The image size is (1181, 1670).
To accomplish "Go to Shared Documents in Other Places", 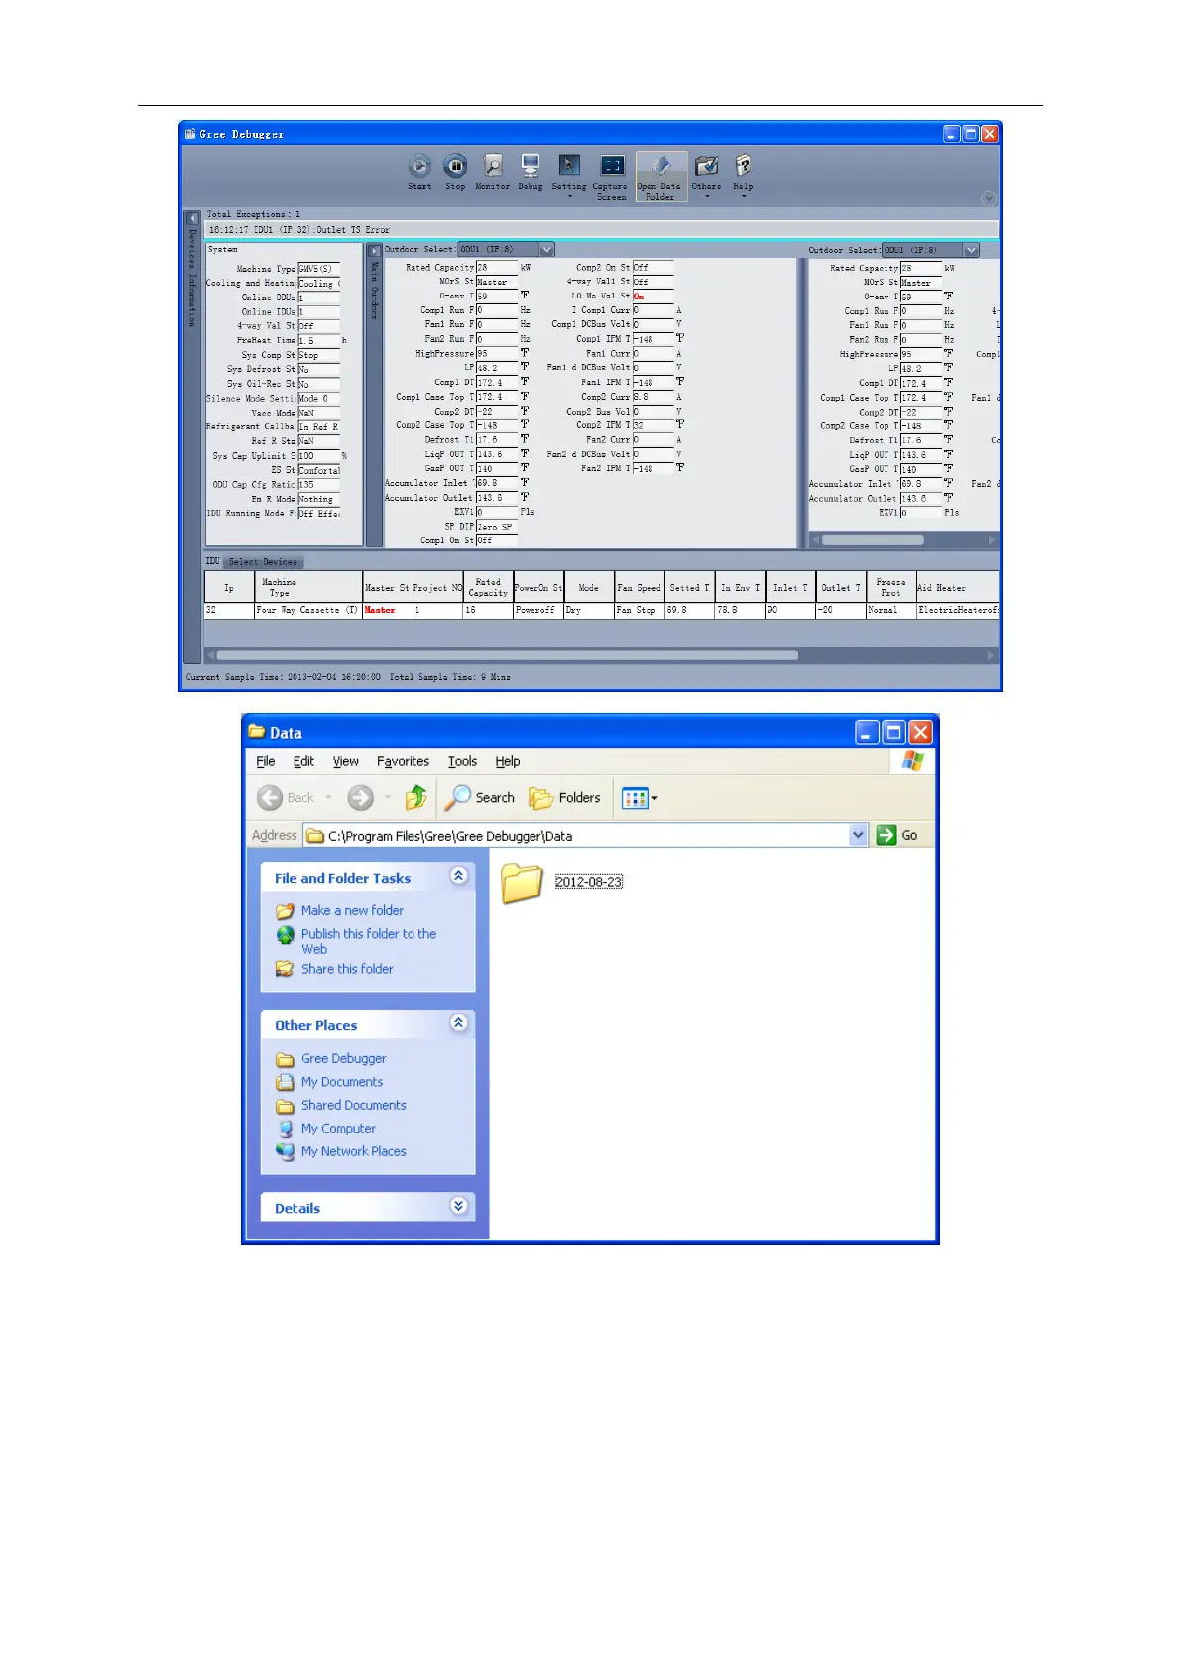I will pyautogui.click(x=353, y=1105).
